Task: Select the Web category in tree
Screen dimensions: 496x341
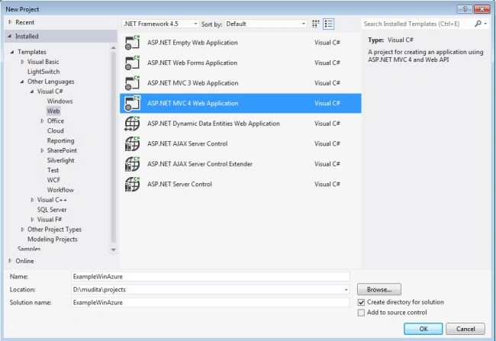Action: [53, 111]
